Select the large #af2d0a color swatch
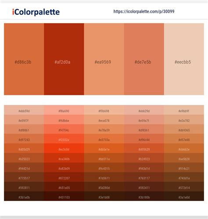208x219 pixels. [x=64, y=59]
